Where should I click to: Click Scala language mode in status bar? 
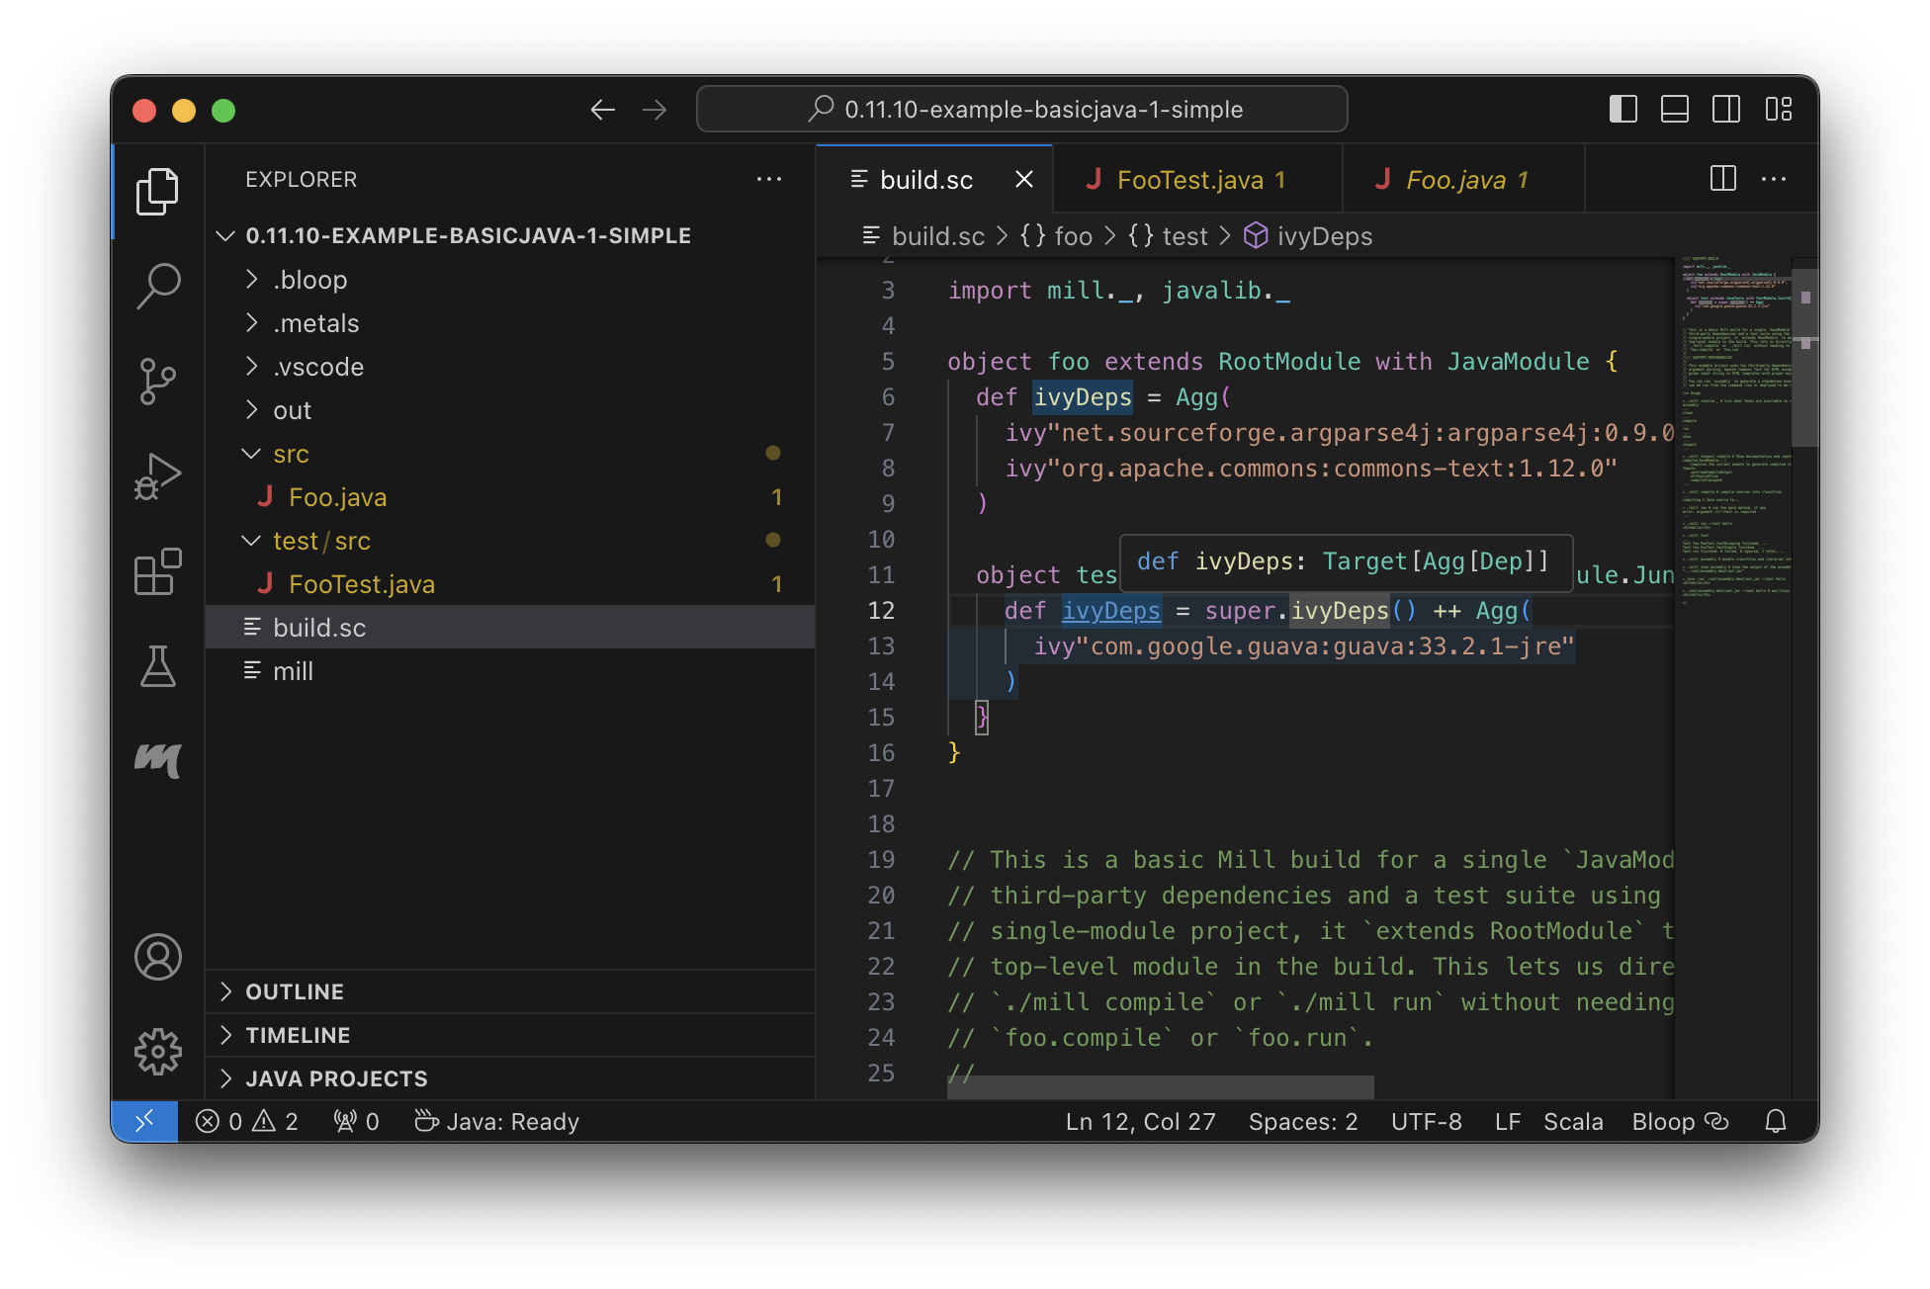[1573, 1121]
